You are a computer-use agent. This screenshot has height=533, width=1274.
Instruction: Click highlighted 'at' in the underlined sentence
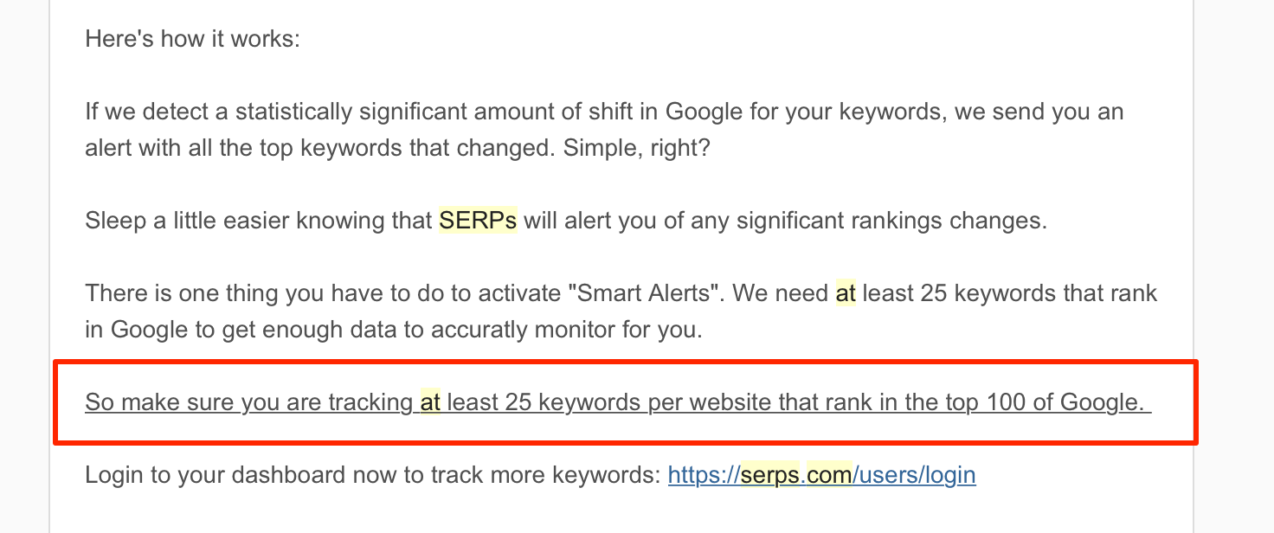coord(430,402)
